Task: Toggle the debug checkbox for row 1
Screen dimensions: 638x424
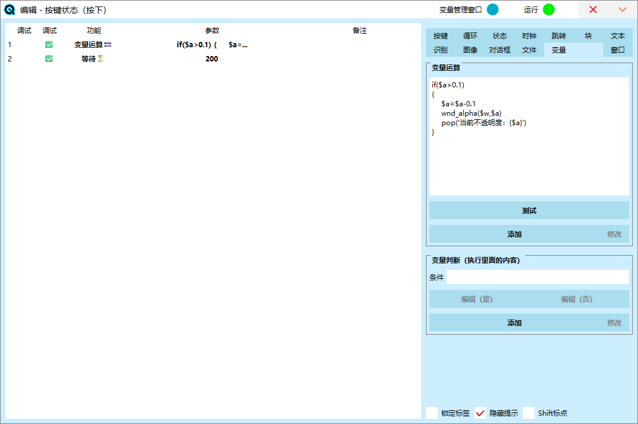Action: coord(49,44)
